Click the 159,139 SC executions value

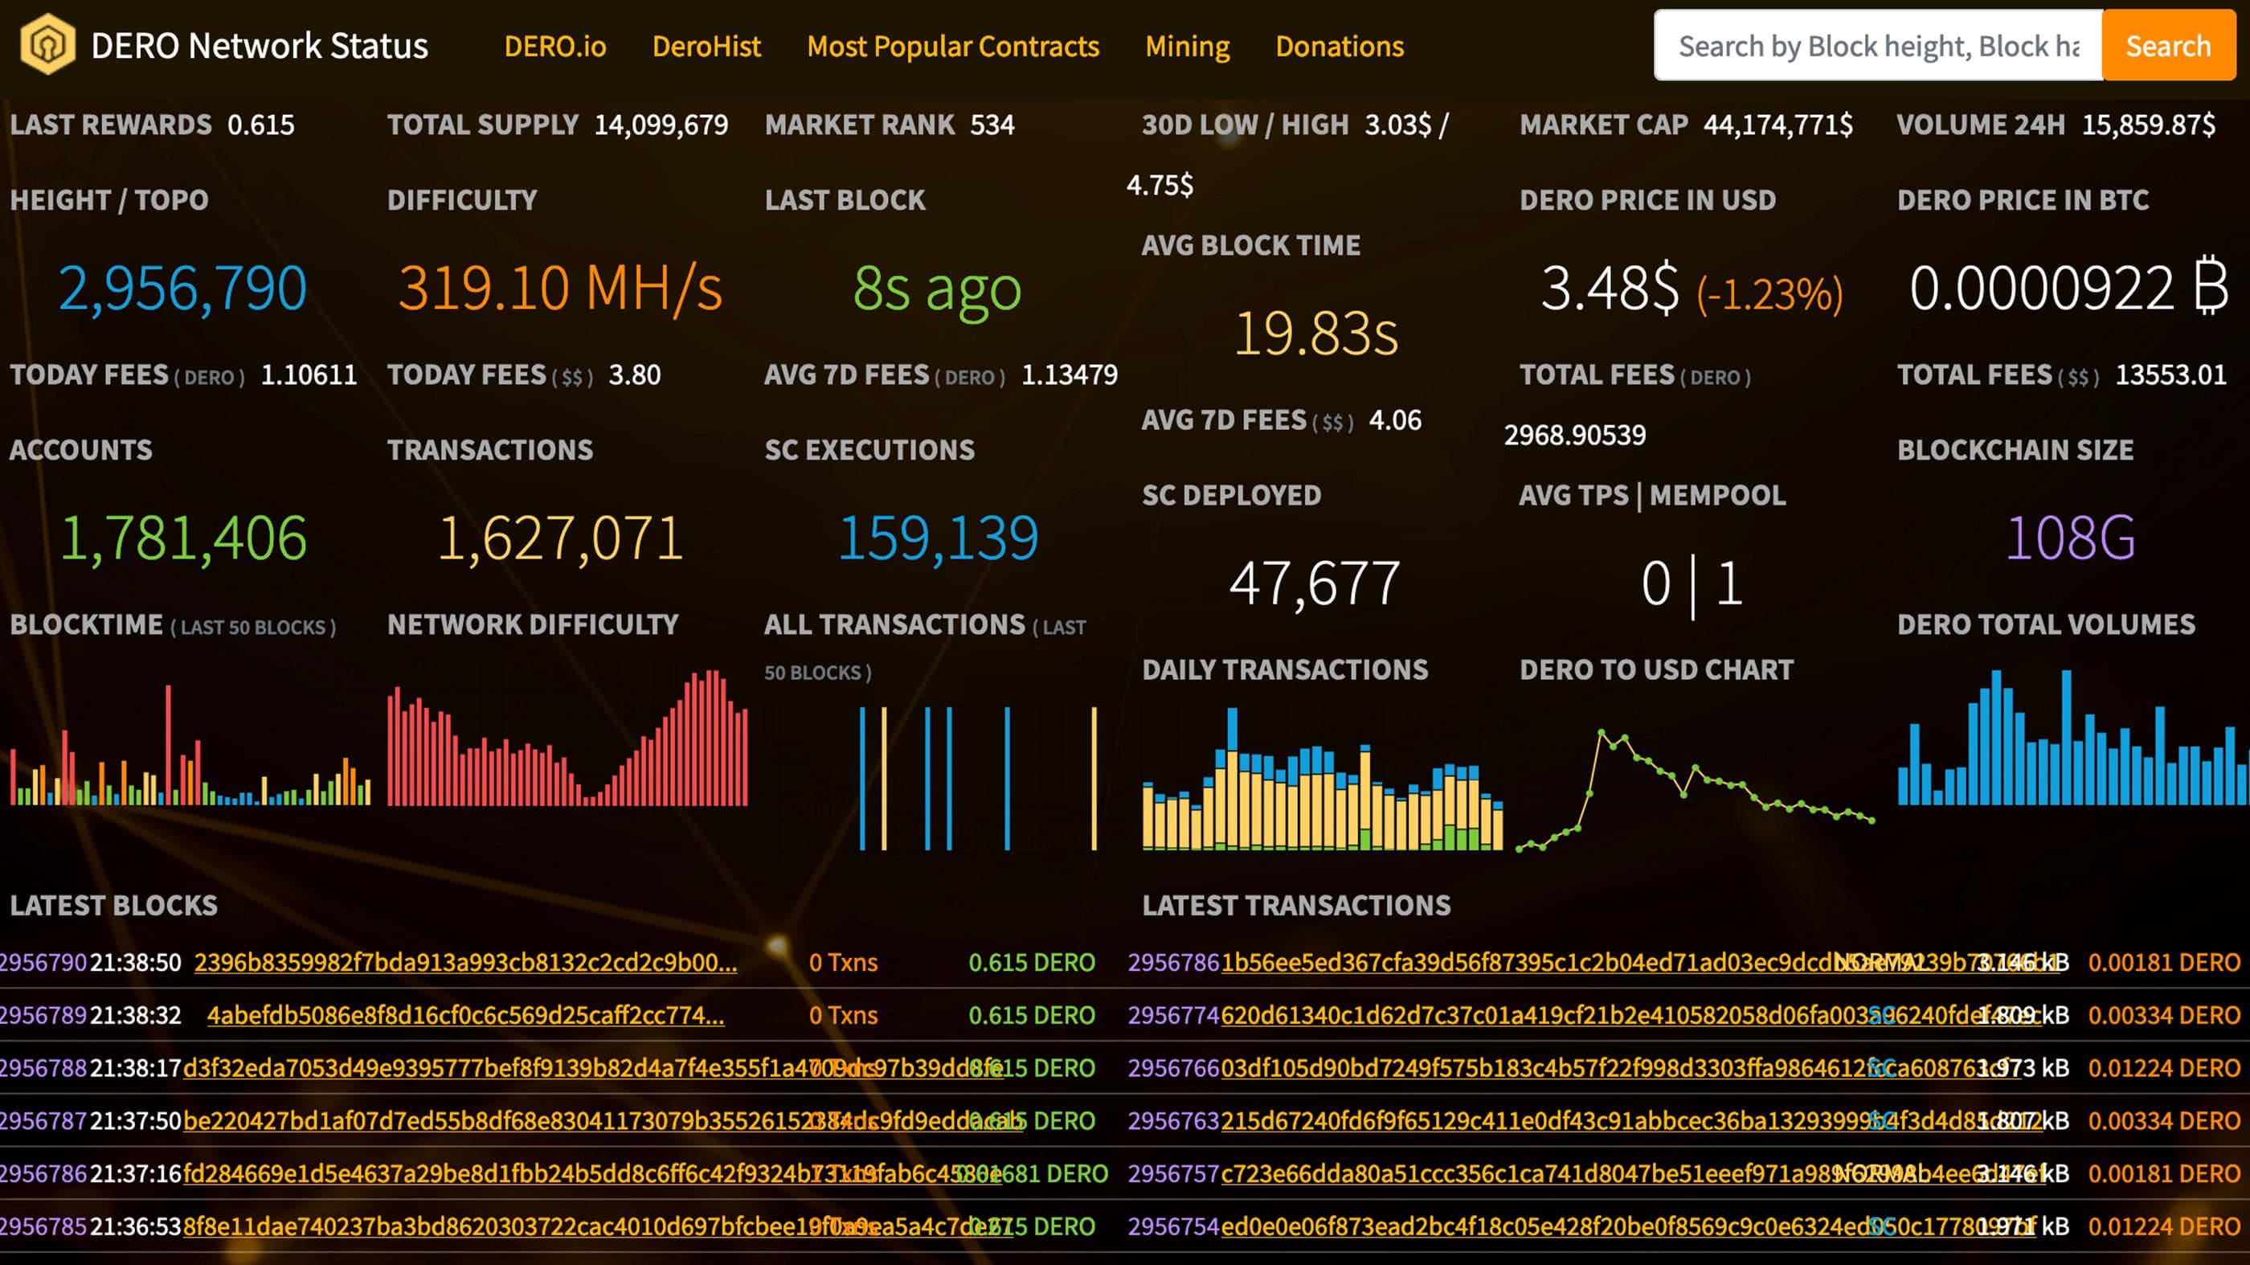[x=938, y=538]
